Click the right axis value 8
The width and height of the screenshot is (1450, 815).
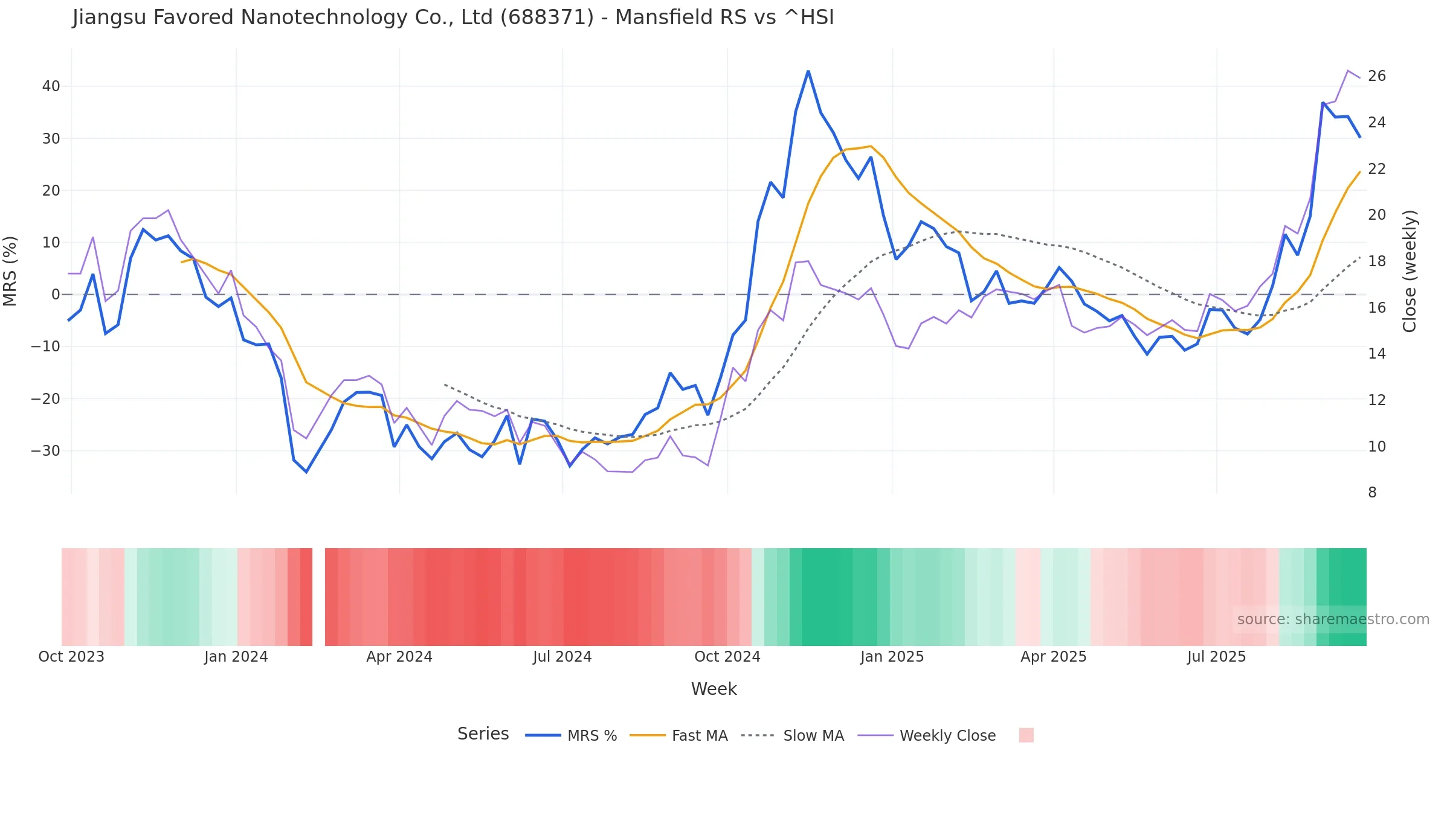point(1373,493)
